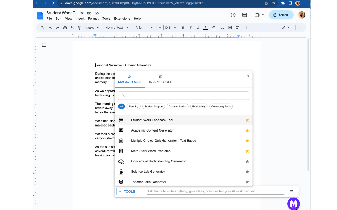Switch to the In-App Tools tab
The image size is (337, 210).
[x=161, y=80]
